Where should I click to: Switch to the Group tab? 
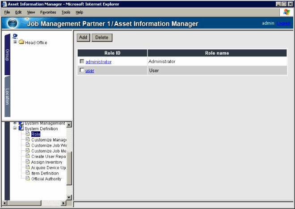[7, 55]
